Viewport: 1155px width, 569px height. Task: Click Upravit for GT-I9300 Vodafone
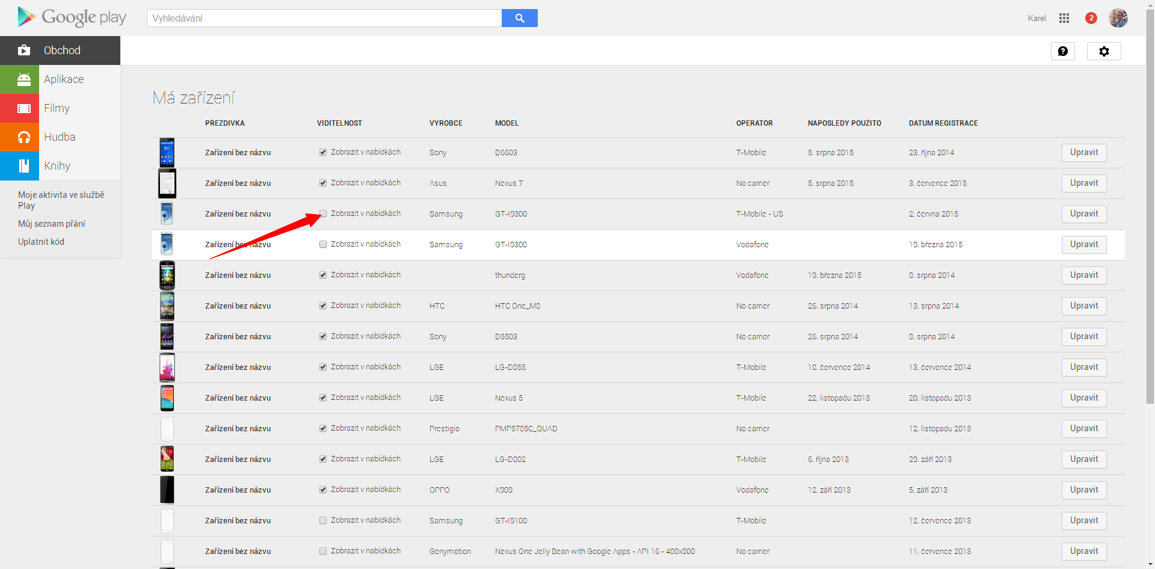tap(1084, 245)
